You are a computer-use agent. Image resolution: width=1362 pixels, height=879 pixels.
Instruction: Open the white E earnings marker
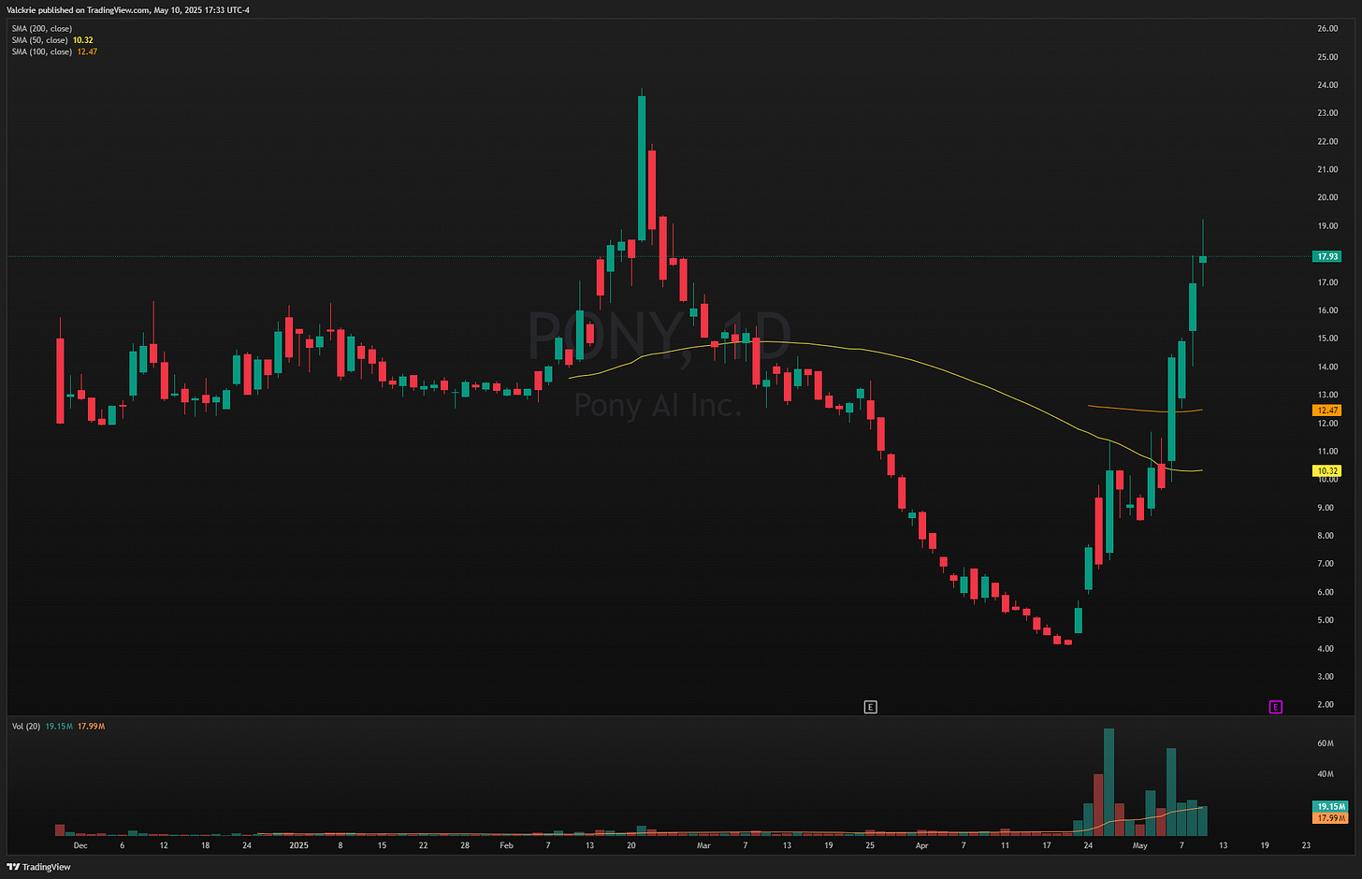[870, 707]
